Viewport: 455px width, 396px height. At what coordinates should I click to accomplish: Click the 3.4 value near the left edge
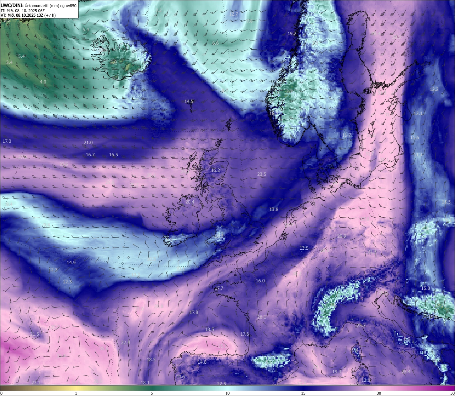pyautogui.click(x=10, y=62)
